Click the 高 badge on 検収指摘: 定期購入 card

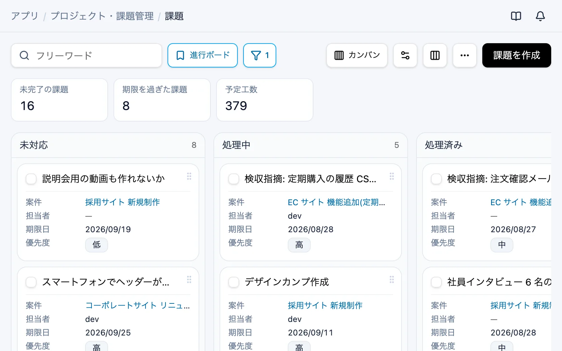click(x=299, y=245)
